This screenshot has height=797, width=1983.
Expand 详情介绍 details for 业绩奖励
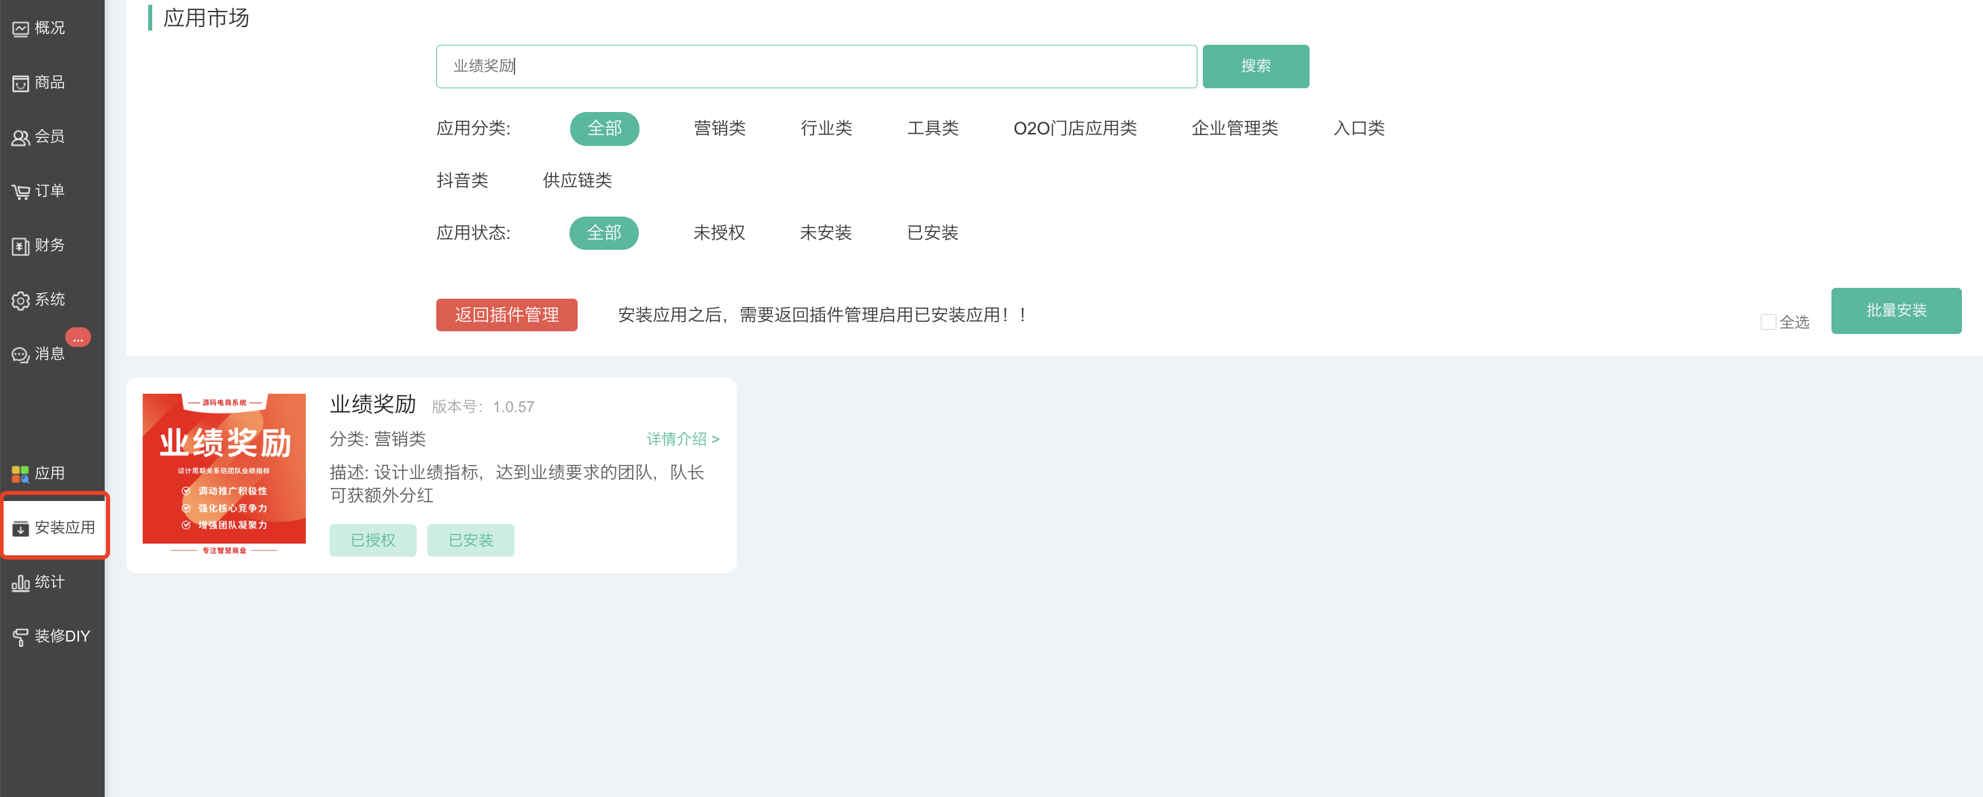pyautogui.click(x=682, y=439)
